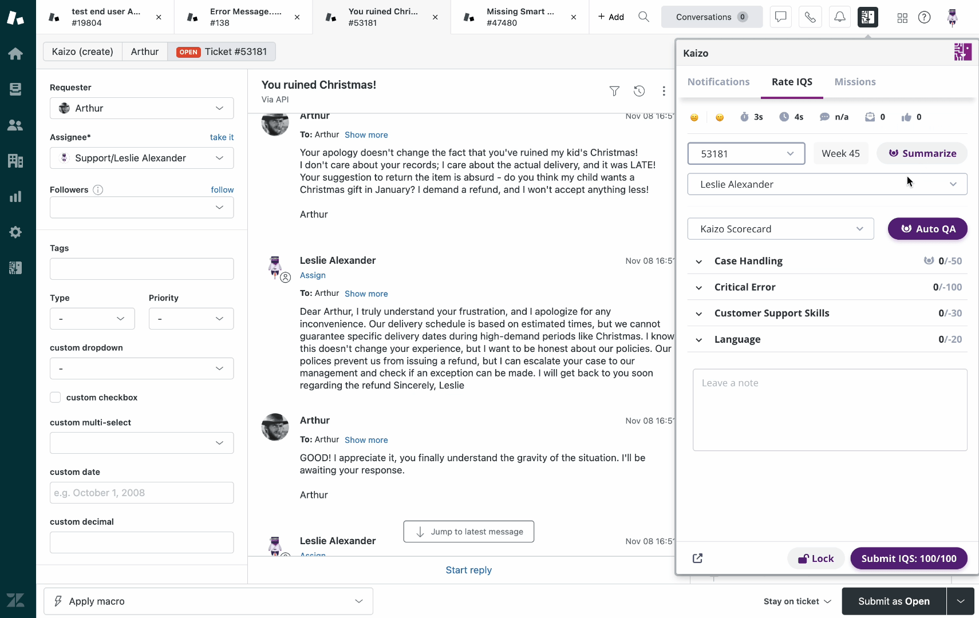Open Submit as status arrow dropdown
The image size is (979, 618).
pos(961,601)
